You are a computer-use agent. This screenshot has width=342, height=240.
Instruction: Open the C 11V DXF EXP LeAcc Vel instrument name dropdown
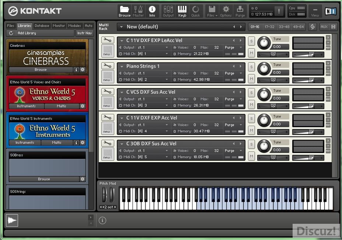(122, 41)
